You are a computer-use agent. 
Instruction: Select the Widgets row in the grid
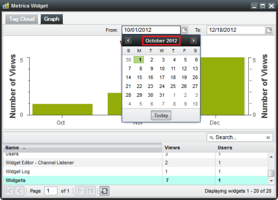[135, 181]
